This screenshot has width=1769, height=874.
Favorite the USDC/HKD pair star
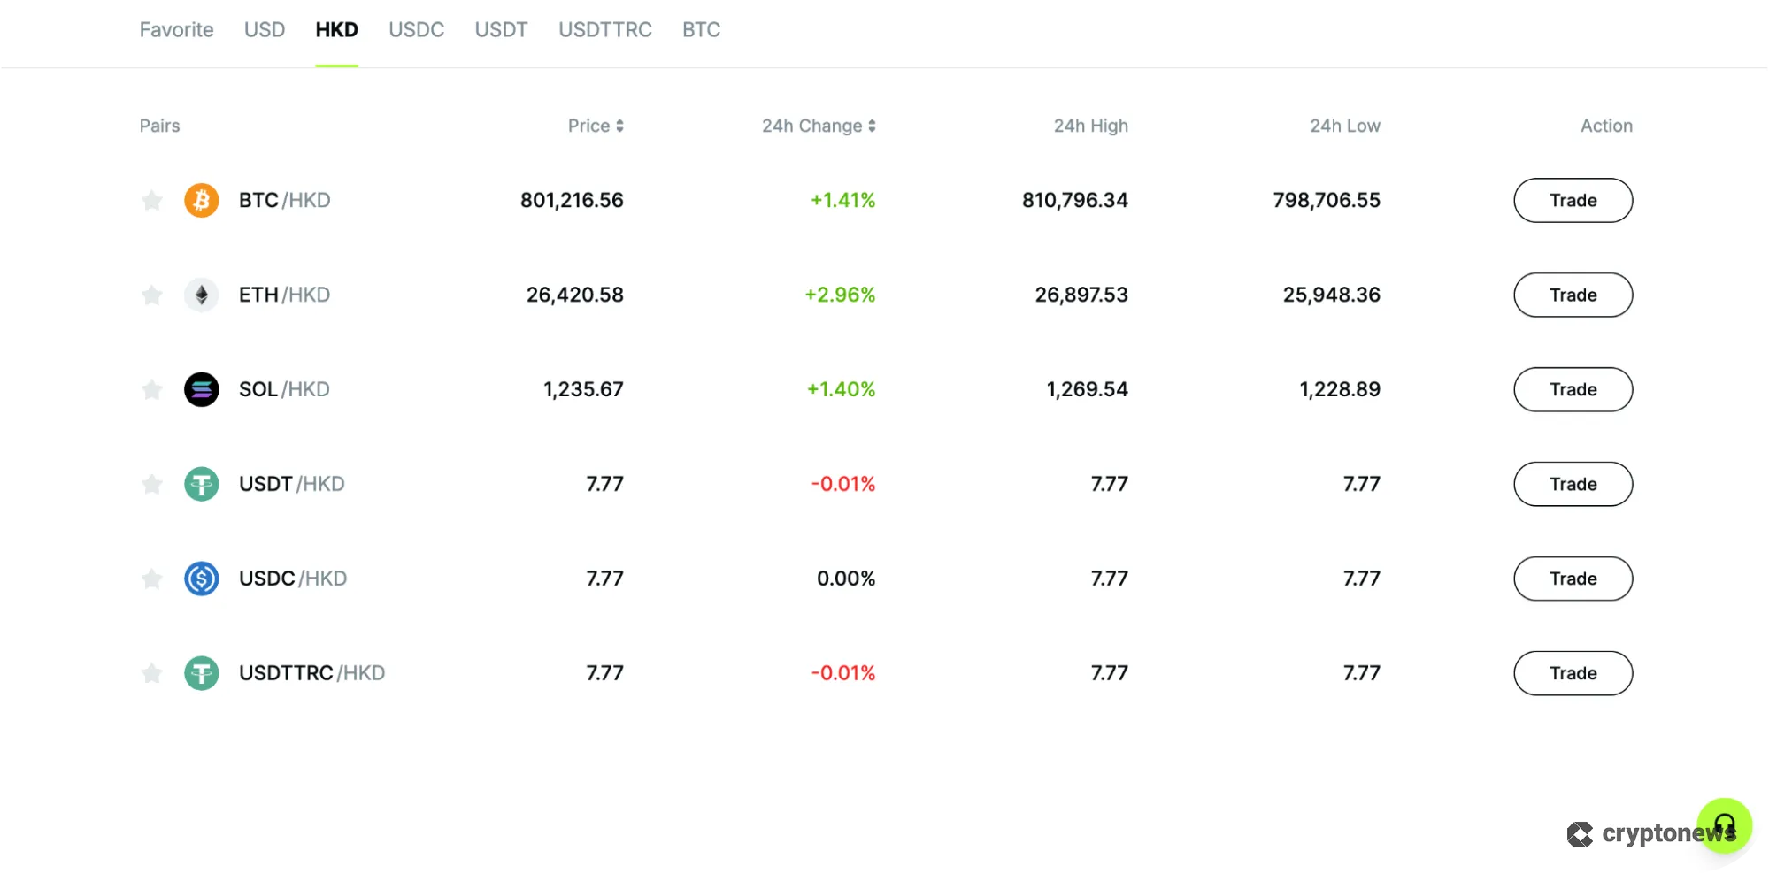[x=151, y=579]
